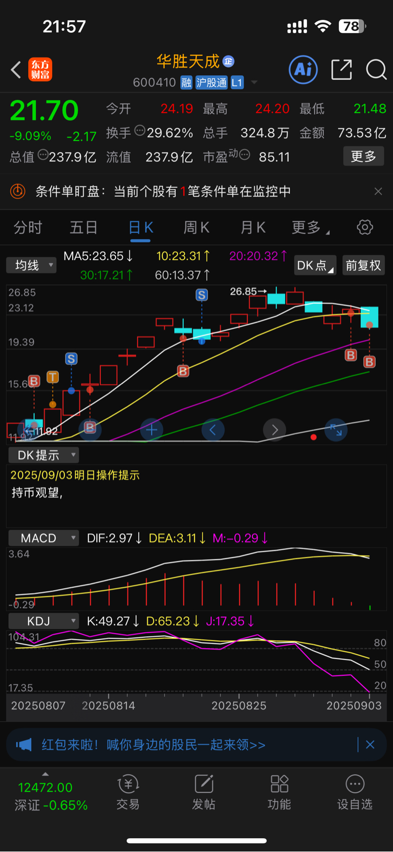
Task: Open the KDJ indicator dropdown
Action: click(43, 621)
